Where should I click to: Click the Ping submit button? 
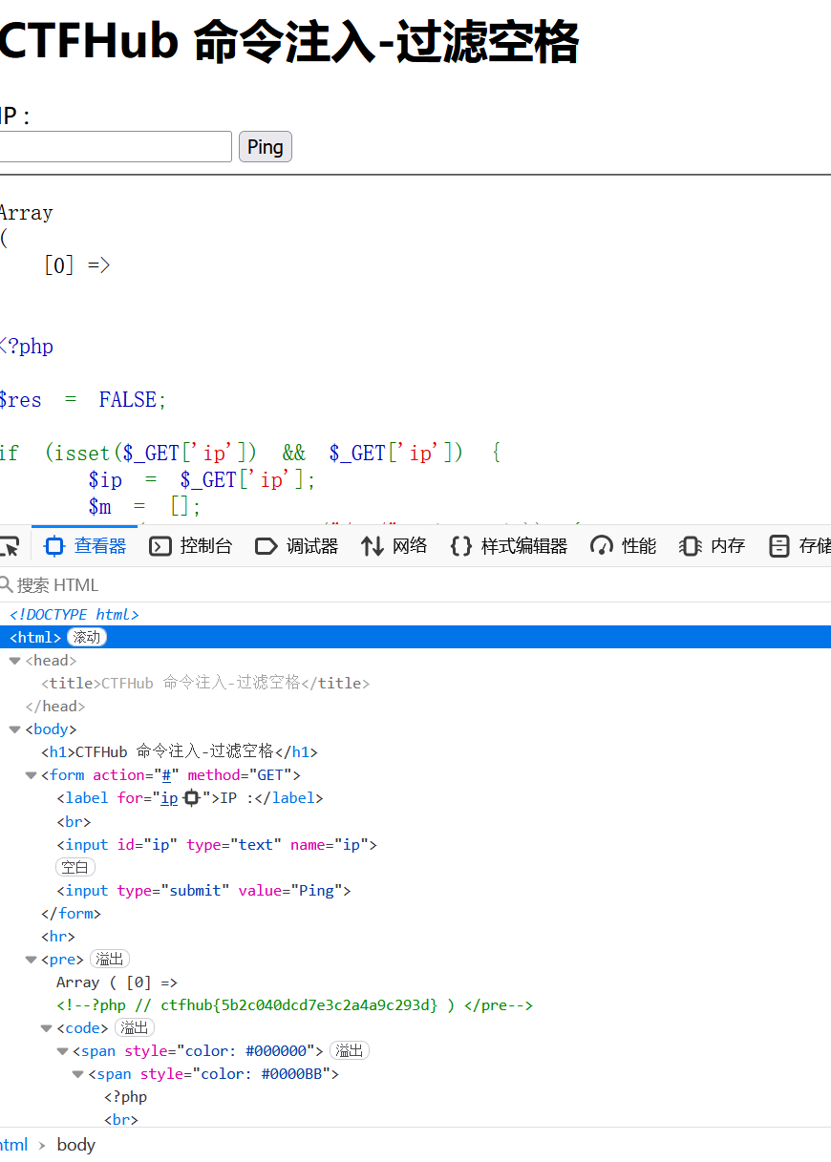266,147
